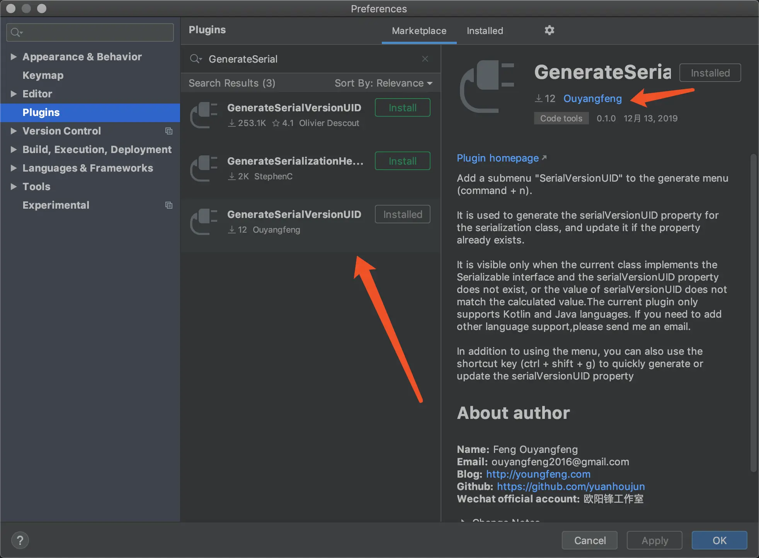Screen dimensions: 759x558
Task: Open the plugins gear settings icon
Action: coord(549,30)
